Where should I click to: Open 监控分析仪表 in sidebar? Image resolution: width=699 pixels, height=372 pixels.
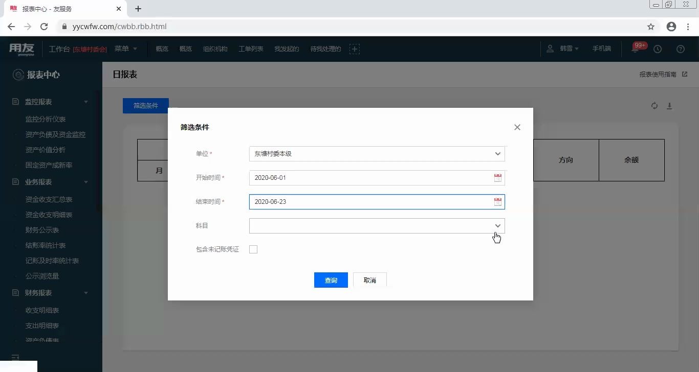click(46, 119)
